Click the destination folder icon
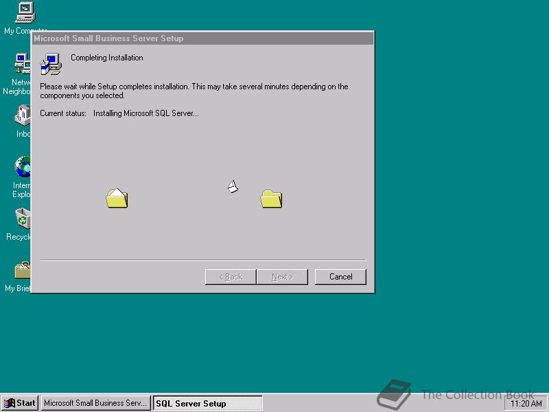549x412 pixels. (271, 199)
